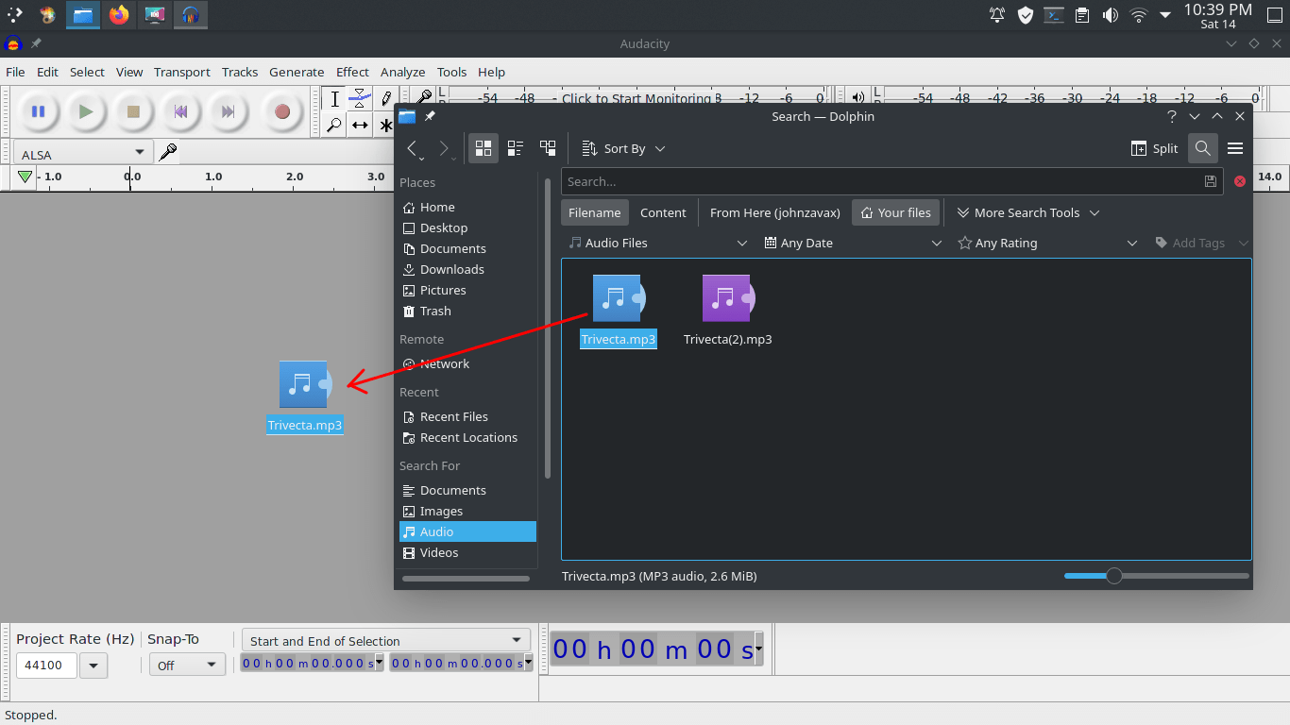This screenshot has width=1290, height=725.
Task: Click the Audacity Stop button
Action: [x=133, y=111]
